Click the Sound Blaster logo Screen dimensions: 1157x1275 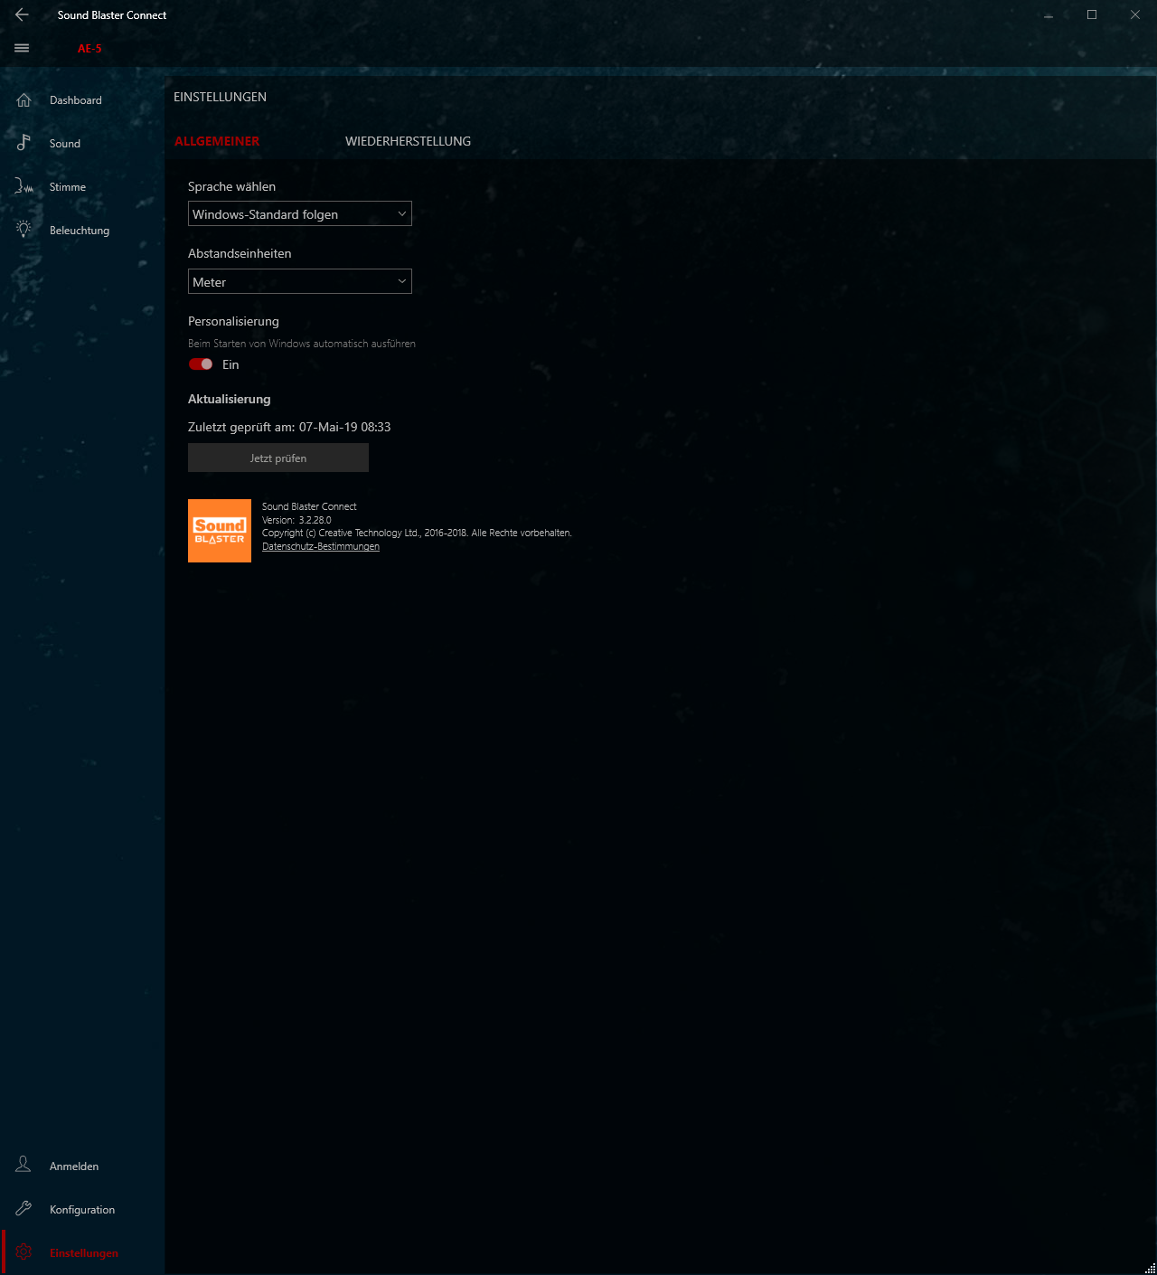pos(220,531)
